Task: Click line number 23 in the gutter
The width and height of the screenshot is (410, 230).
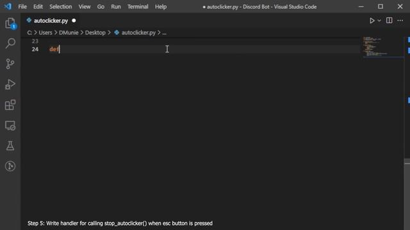Action: coord(35,41)
